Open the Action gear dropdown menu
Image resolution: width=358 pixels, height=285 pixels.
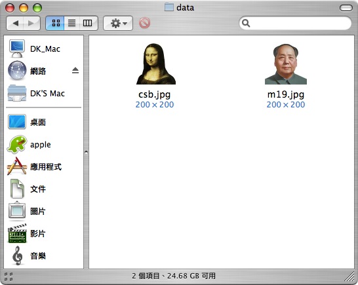pos(118,23)
